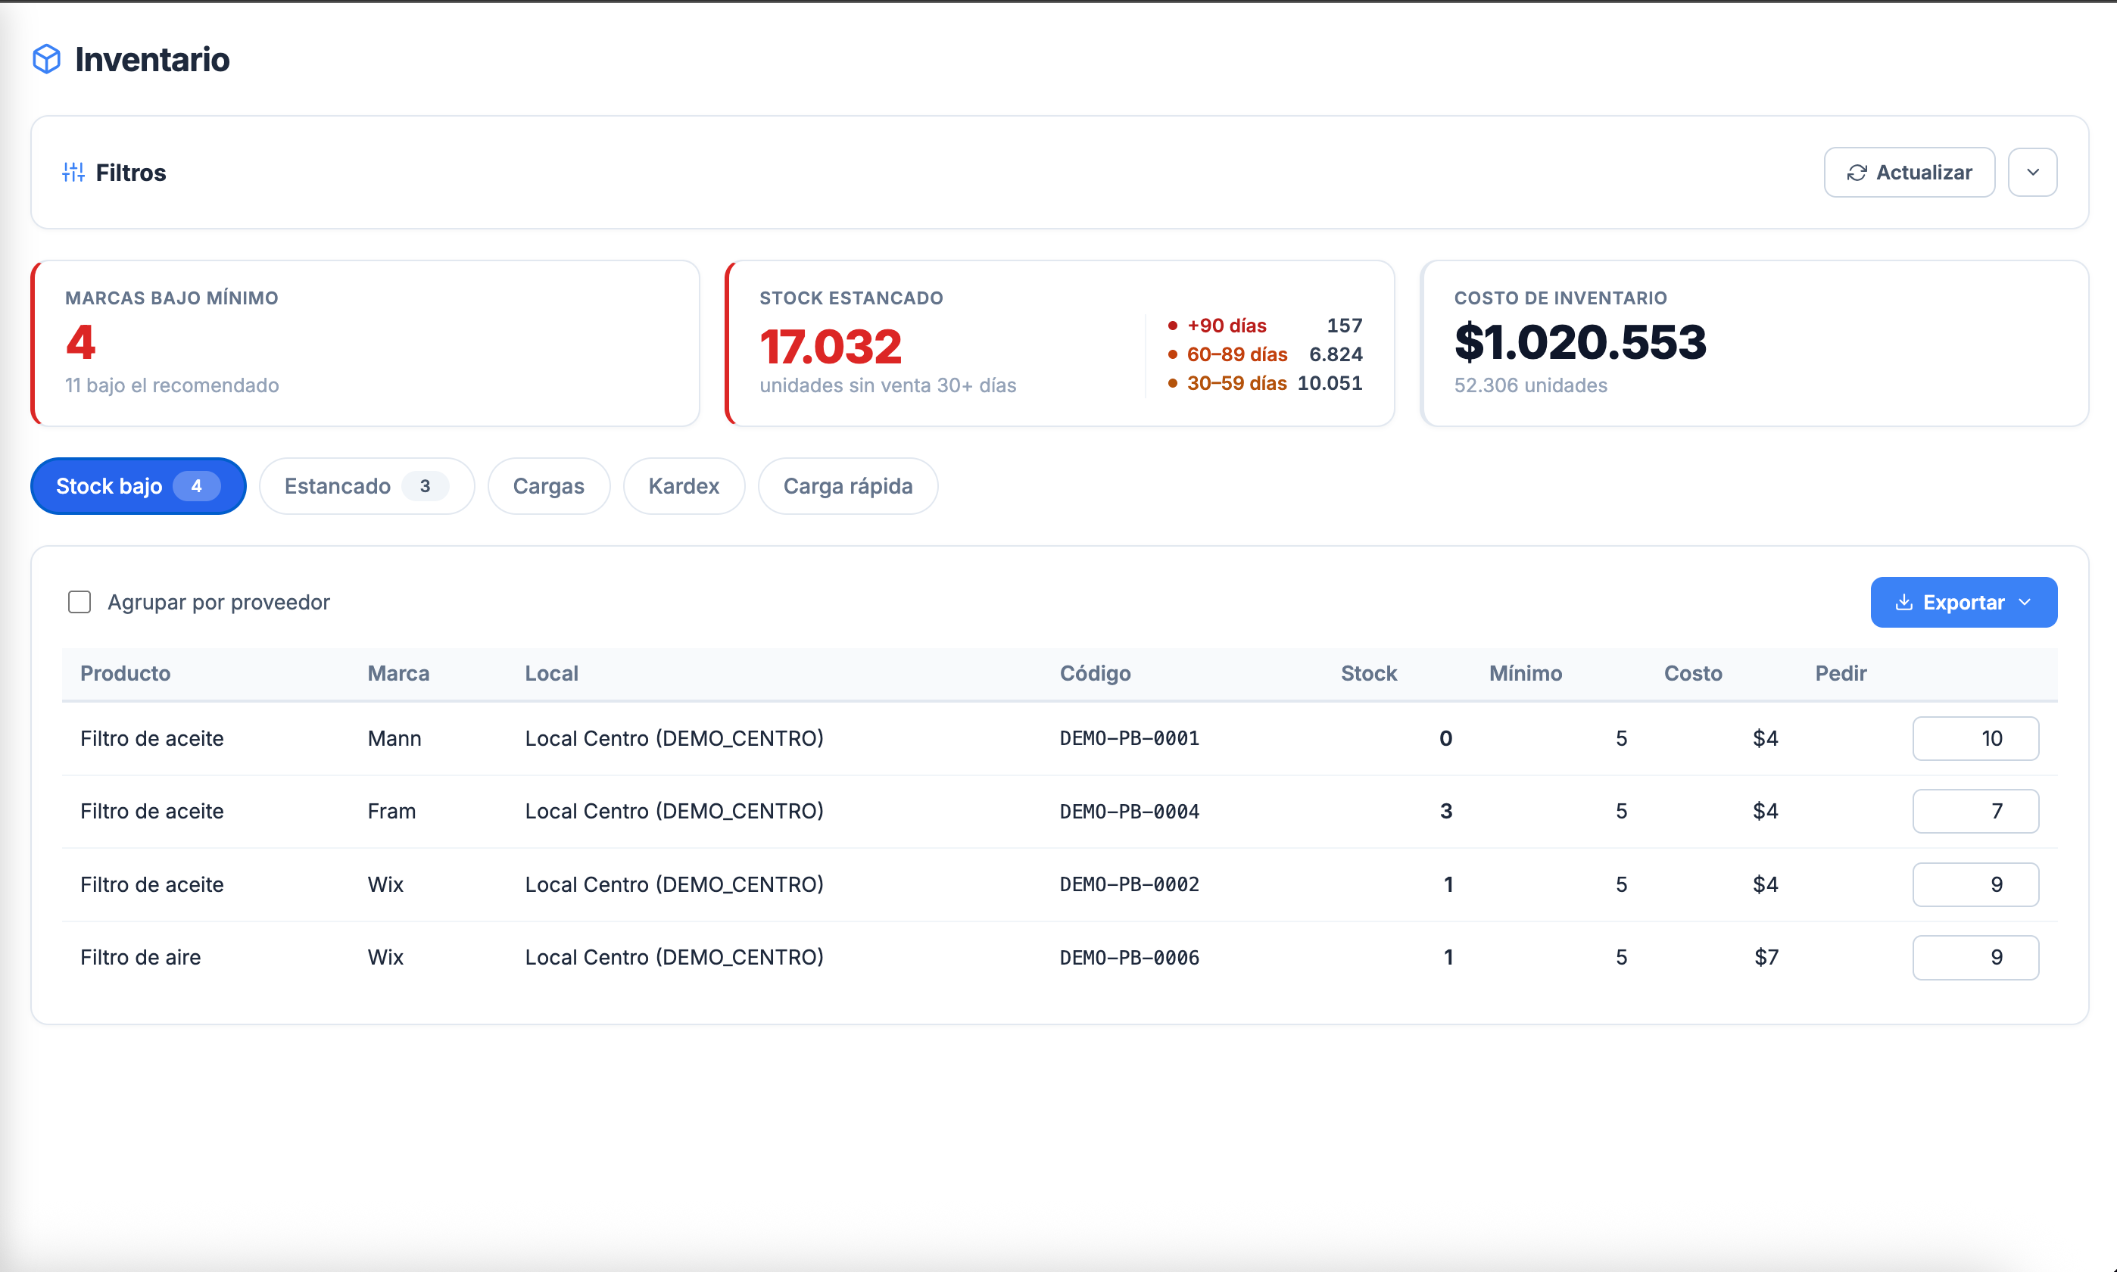Click the refresh icon in Actualizar
Viewport: 2117px width, 1272px height.
(1857, 173)
